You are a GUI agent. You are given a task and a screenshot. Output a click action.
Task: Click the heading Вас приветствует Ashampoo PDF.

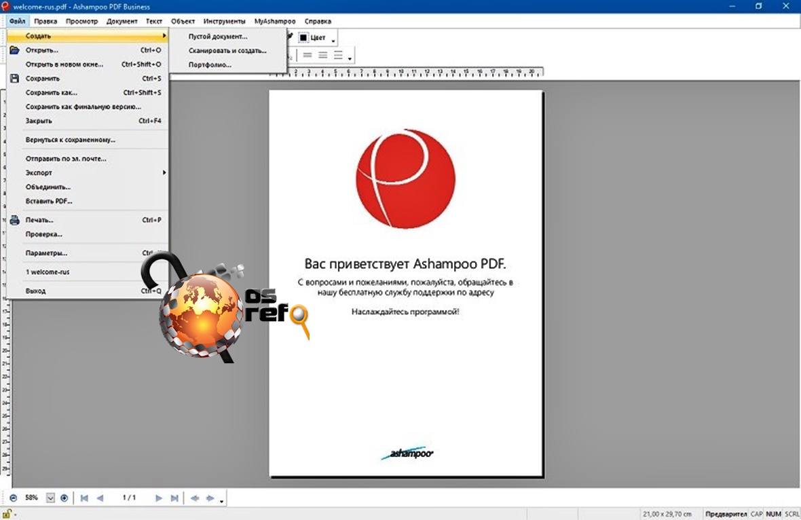405,263
